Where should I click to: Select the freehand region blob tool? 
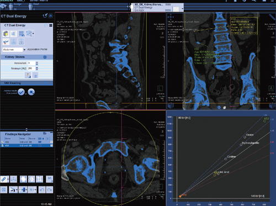[x=23, y=179]
